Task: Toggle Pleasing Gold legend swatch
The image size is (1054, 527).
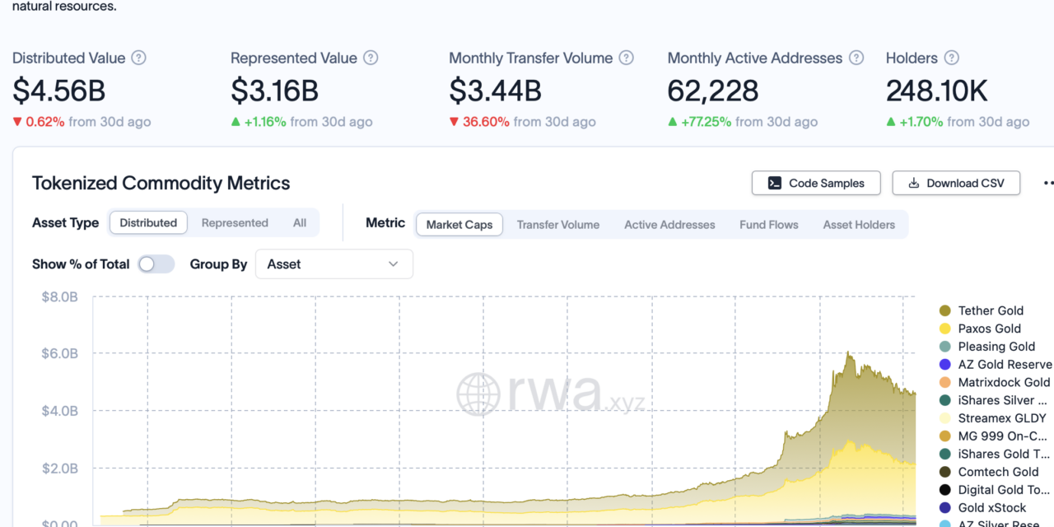Action: point(945,347)
